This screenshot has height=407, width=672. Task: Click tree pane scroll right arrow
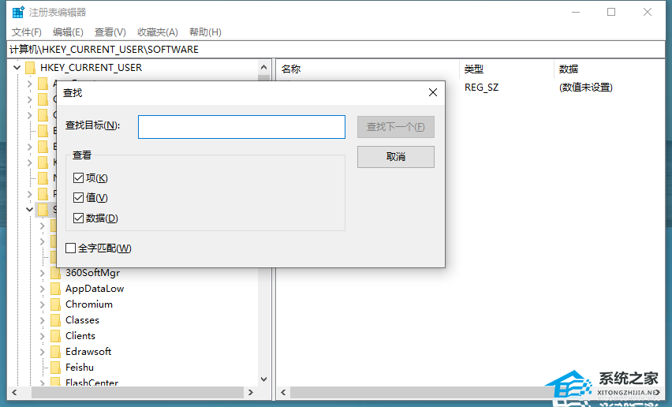click(x=251, y=393)
